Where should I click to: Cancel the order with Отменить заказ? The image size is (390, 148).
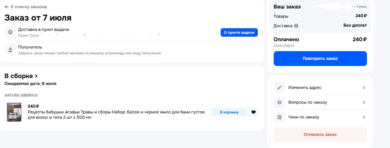[320, 134]
